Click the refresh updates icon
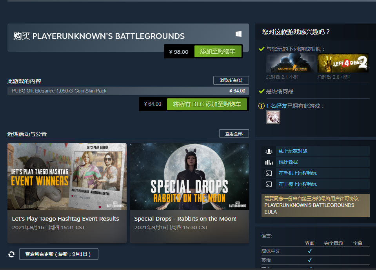The image size is (376, 270). [x=11, y=254]
